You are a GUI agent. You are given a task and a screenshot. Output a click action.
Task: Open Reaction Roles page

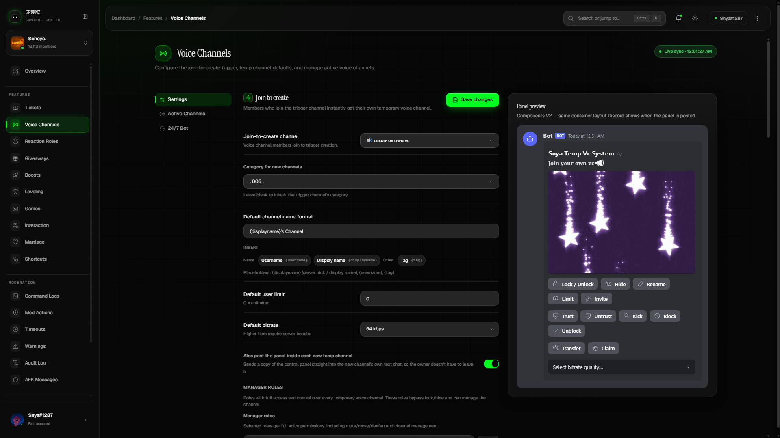click(48, 141)
